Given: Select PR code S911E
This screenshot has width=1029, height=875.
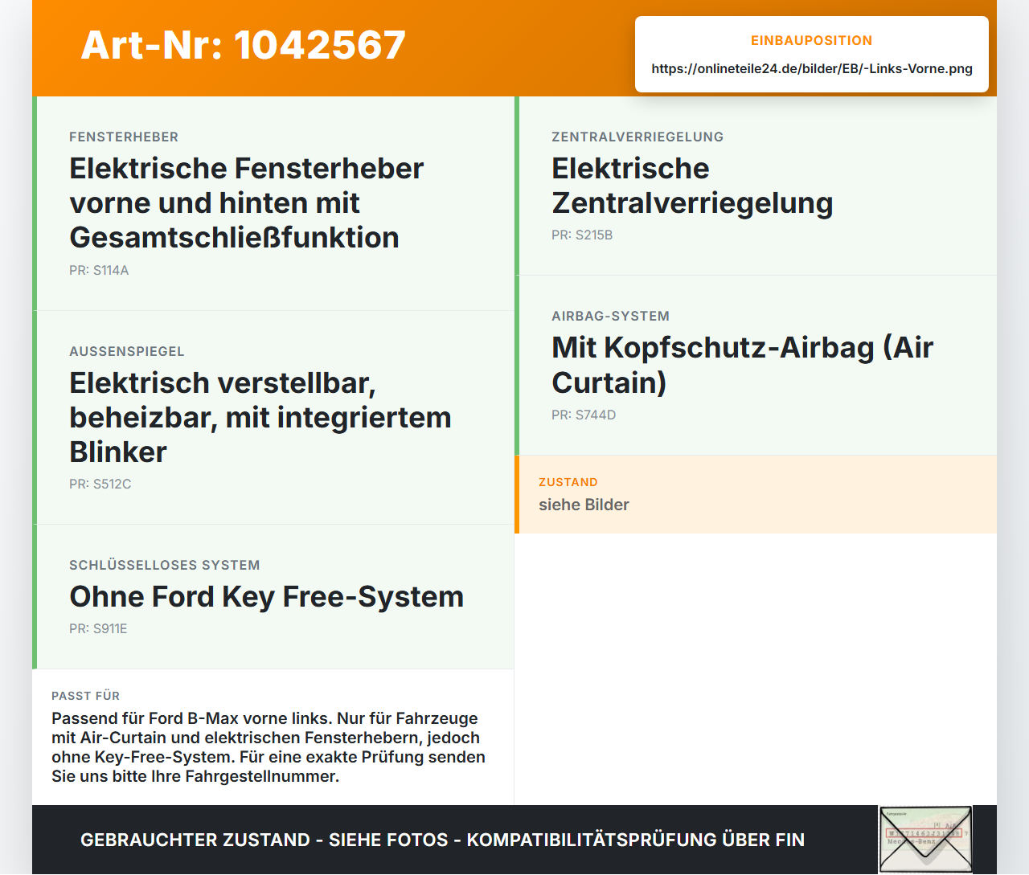Looking at the screenshot, I should tap(98, 628).
